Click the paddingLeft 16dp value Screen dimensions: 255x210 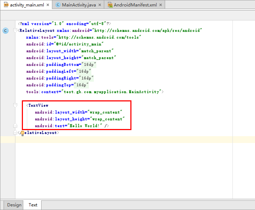point(84,72)
